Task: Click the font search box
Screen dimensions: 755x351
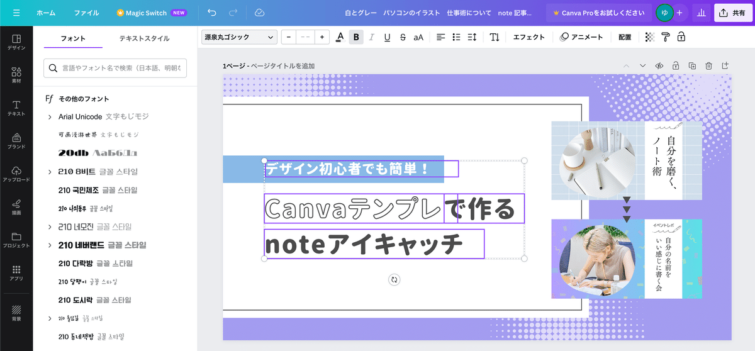Action: coord(115,67)
